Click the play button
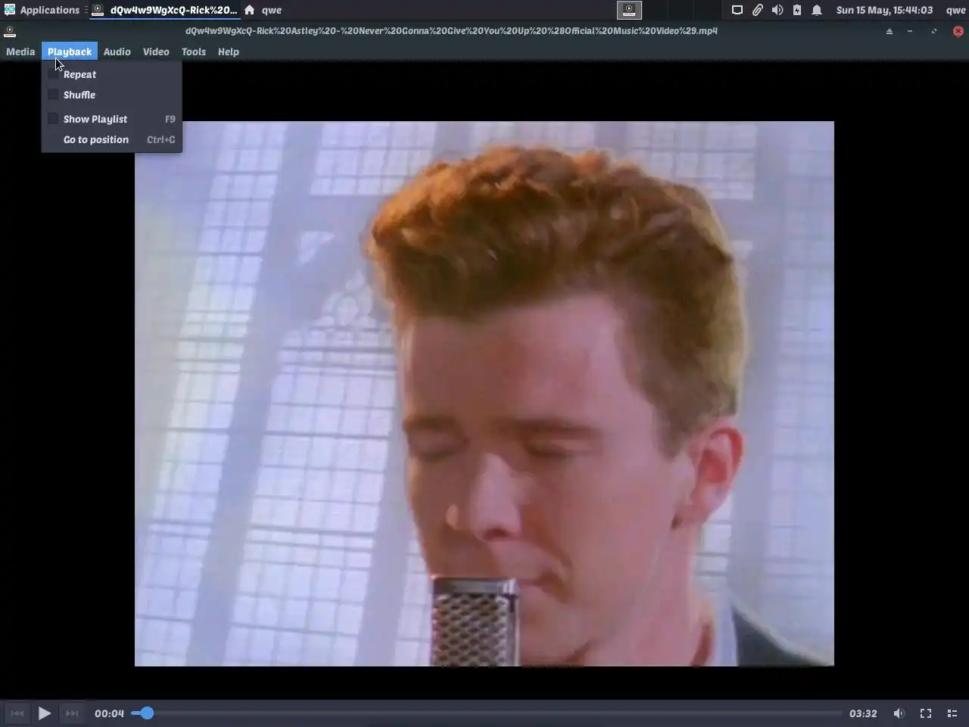The image size is (969, 727). (x=44, y=713)
